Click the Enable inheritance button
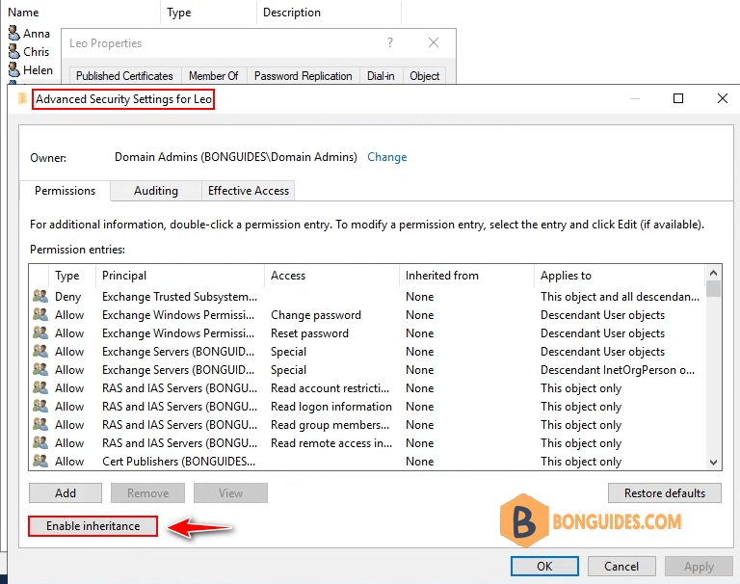The height and width of the screenshot is (584, 740). pos(92,526)
